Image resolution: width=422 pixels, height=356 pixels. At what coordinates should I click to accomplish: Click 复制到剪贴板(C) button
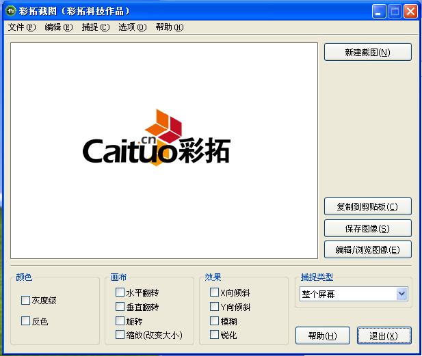pyautogui.click(x=368, y=206)
